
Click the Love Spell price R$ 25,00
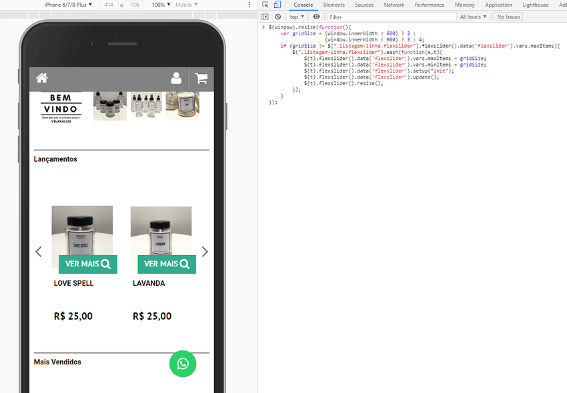[73, 316]
